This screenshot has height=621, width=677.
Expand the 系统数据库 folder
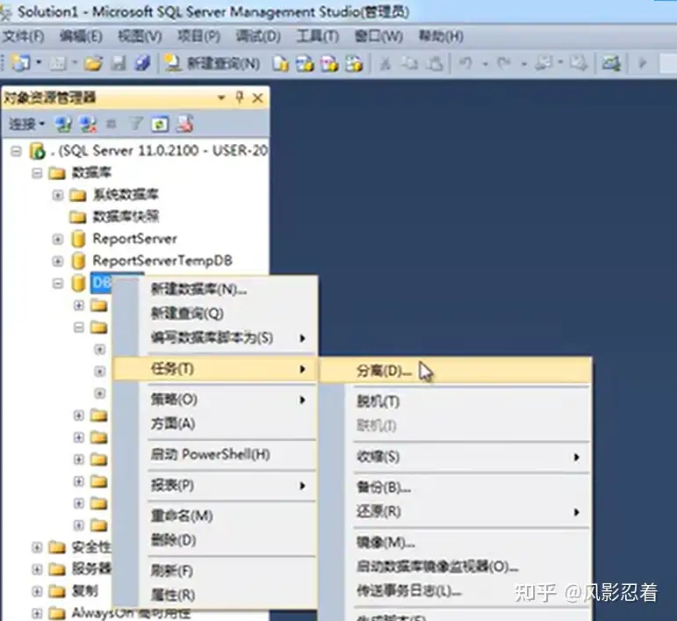(x=57, y=195)
